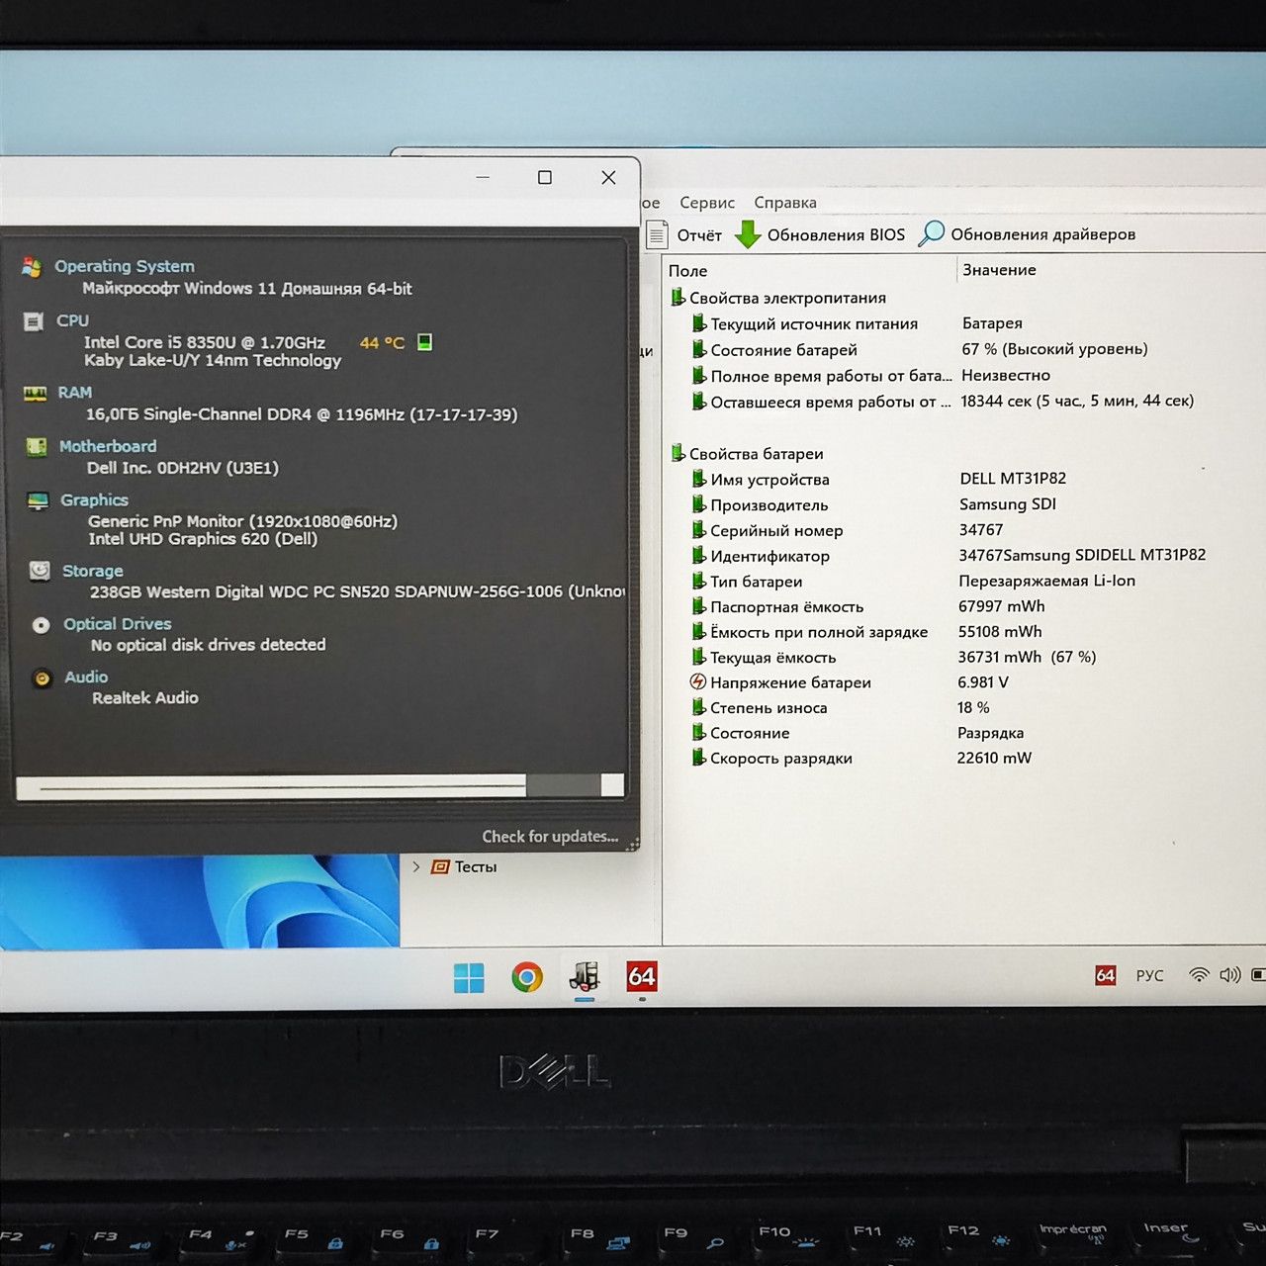Click the icon beside Свойства батареи
The width and height of the screenshot is (1266, 1266).
678,453
